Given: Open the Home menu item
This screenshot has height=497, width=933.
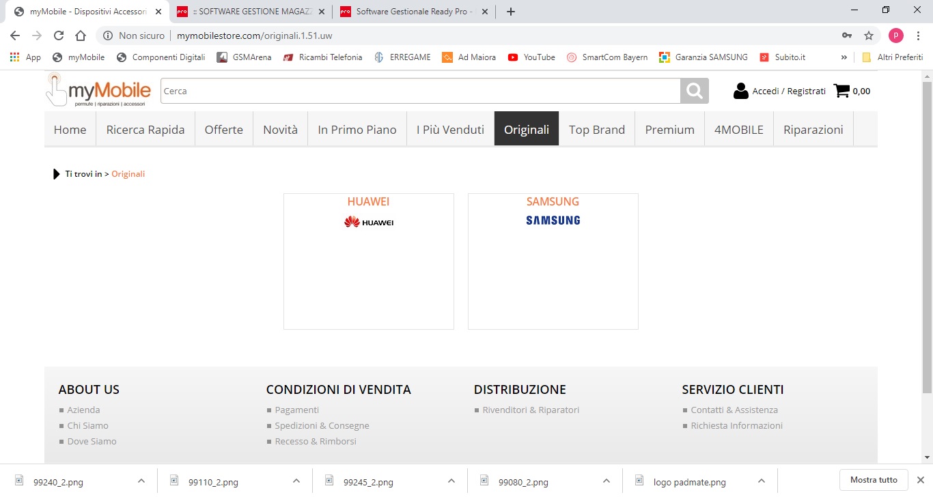Looking at the screenshot, I should pos(70,130).
